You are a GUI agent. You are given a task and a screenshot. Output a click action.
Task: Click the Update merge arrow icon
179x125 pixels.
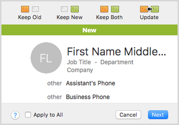tap(149, 9)
